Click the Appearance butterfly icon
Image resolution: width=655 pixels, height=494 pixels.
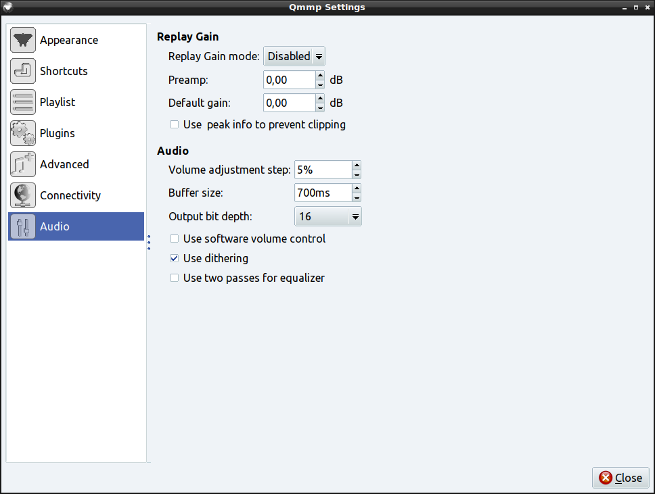point(23,41)
